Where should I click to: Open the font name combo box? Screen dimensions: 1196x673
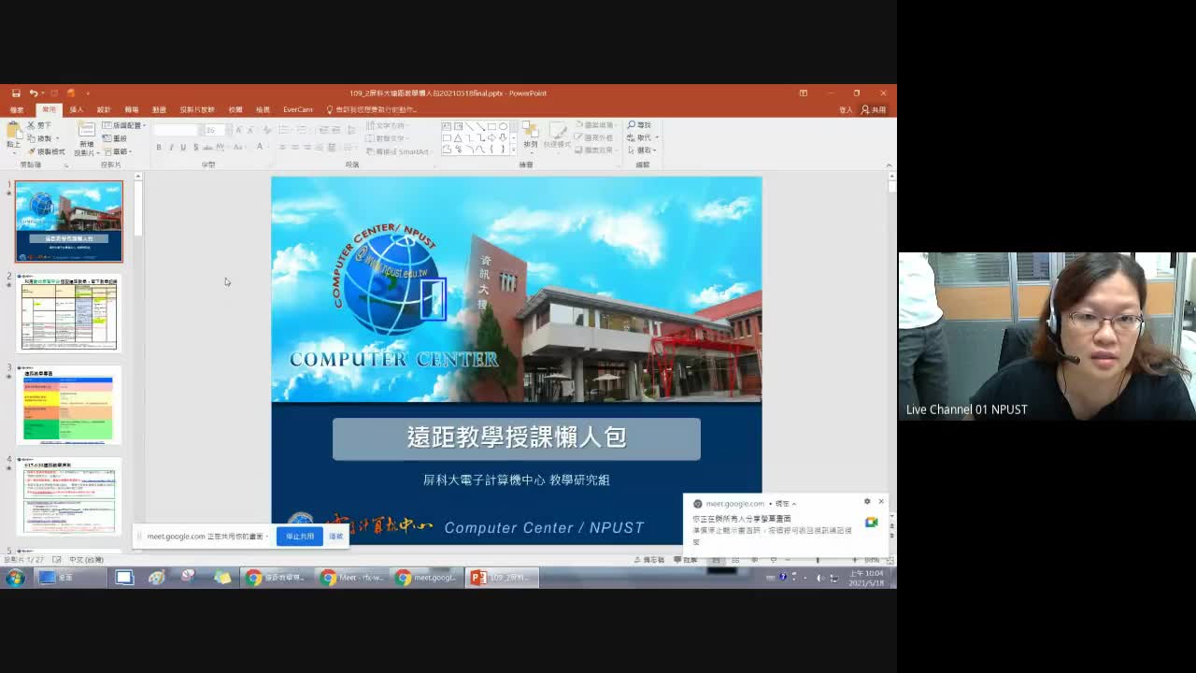[177, 130]
